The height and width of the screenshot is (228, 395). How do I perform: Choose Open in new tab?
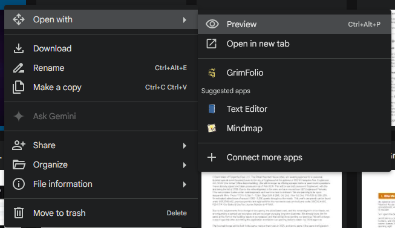point(295,44)
